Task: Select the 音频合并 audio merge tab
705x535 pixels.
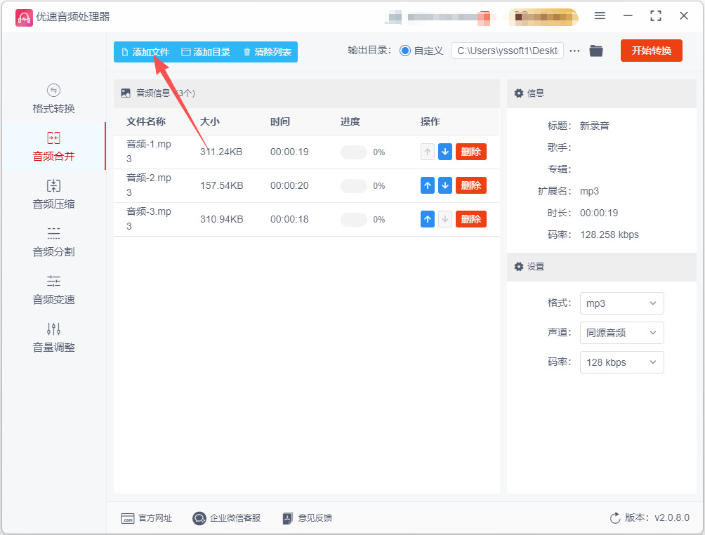Action: point(53,147)
